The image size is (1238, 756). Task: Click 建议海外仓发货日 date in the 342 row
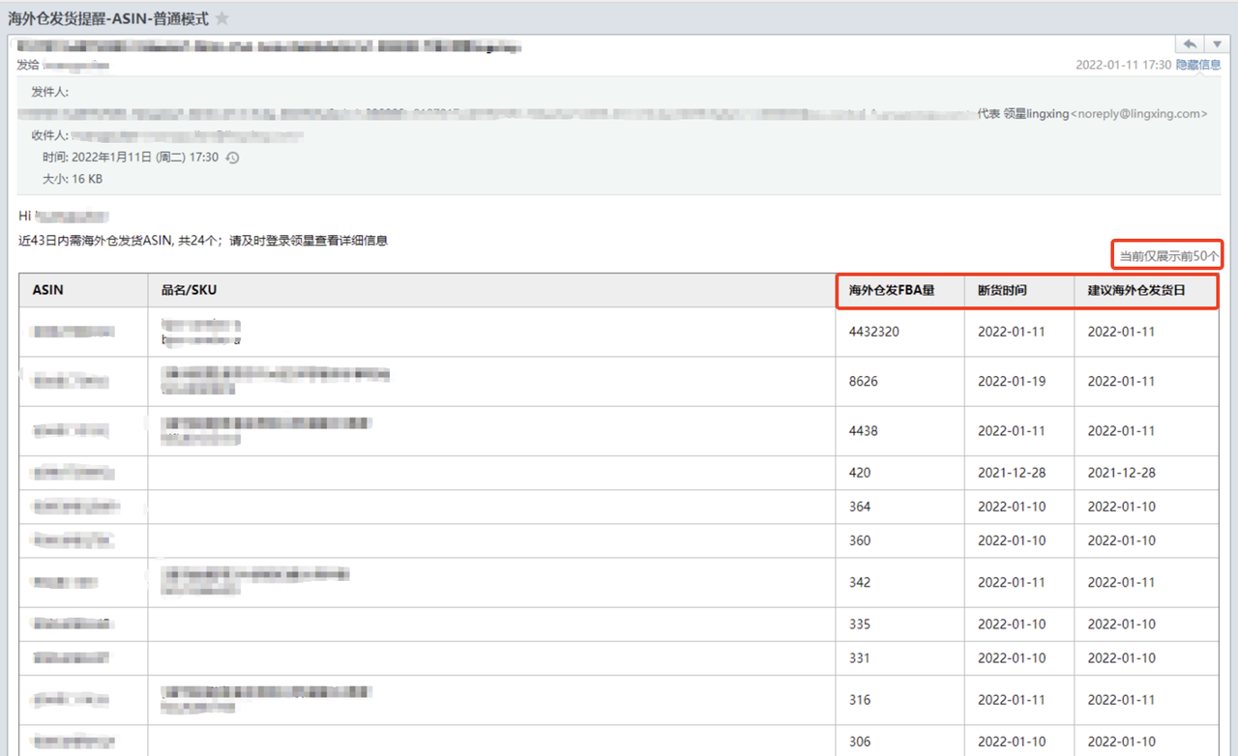[1122, 582]
